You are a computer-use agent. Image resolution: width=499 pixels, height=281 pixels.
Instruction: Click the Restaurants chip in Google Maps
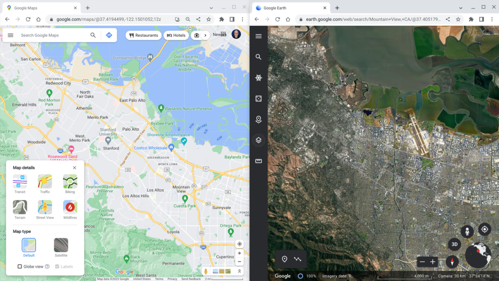click(x=143, y=35)
